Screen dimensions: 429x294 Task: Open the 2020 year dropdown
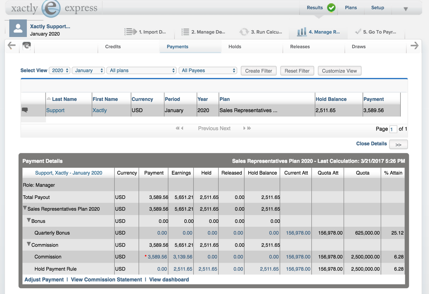tap(60, 70)
